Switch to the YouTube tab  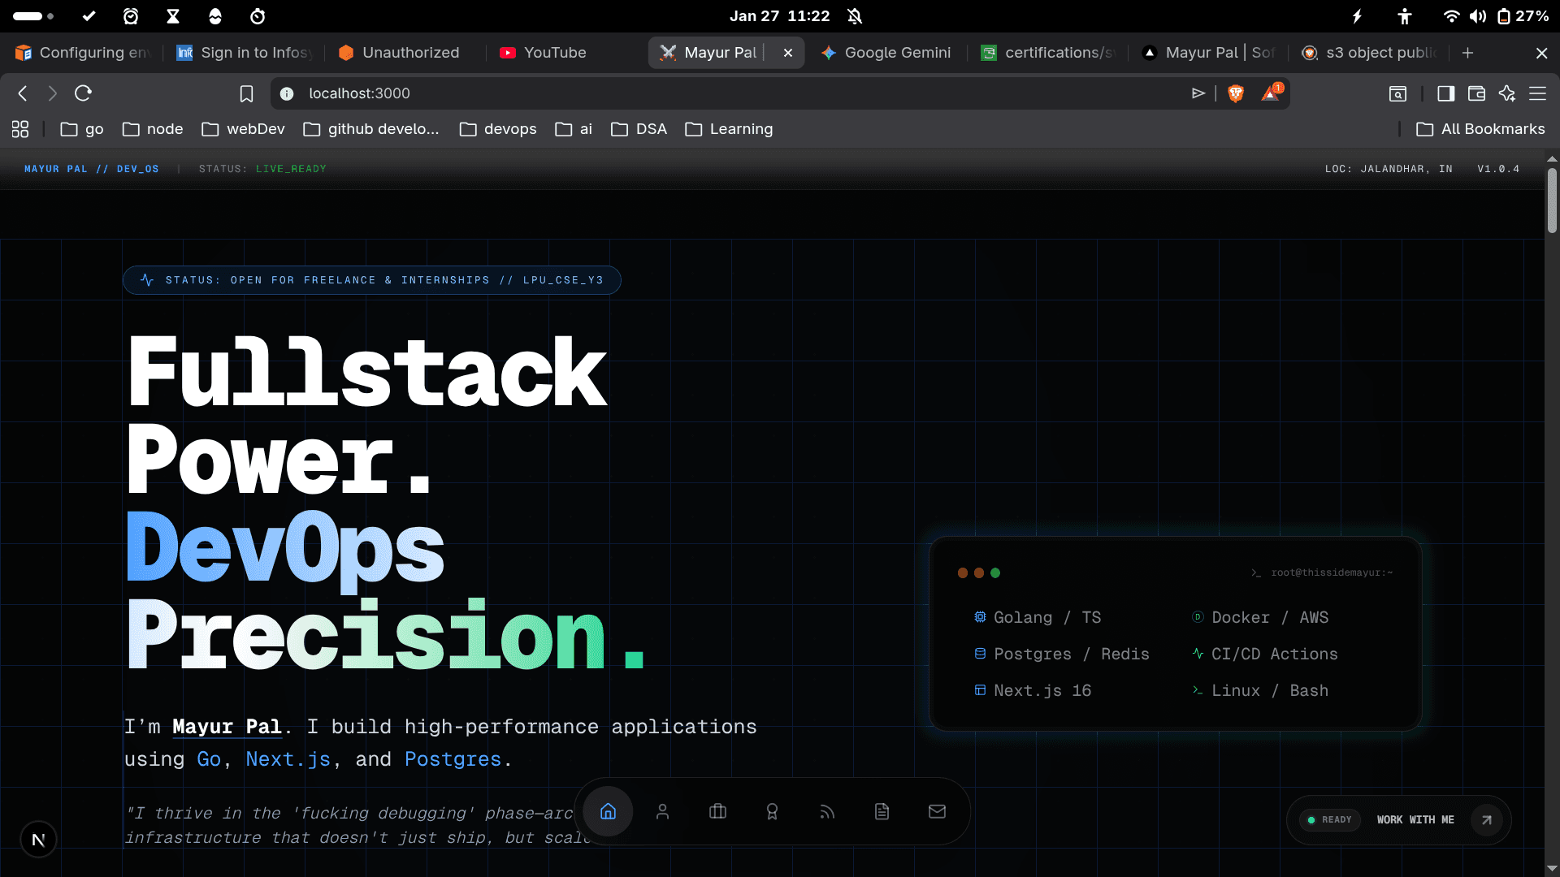pyautogui.click(x=543, y=52)
